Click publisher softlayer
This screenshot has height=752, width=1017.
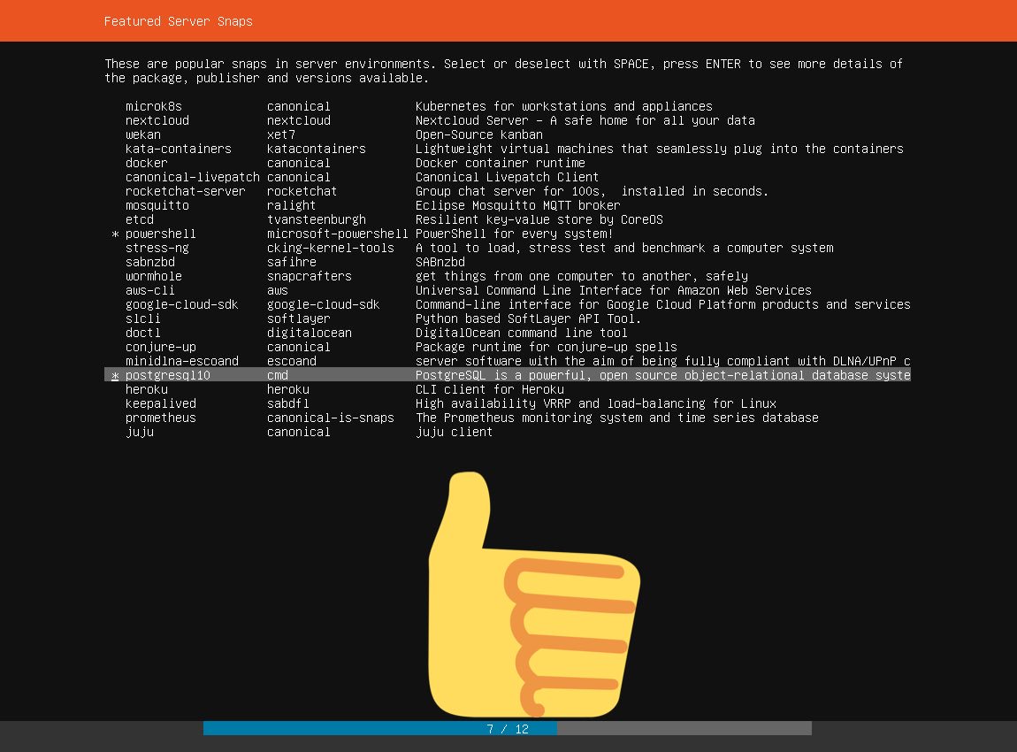[298, 318]
